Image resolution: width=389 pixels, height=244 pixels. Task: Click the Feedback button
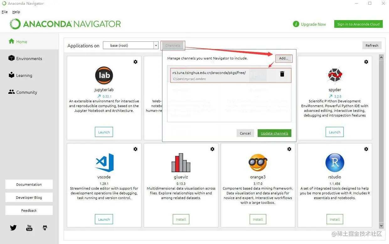[29, 210]
